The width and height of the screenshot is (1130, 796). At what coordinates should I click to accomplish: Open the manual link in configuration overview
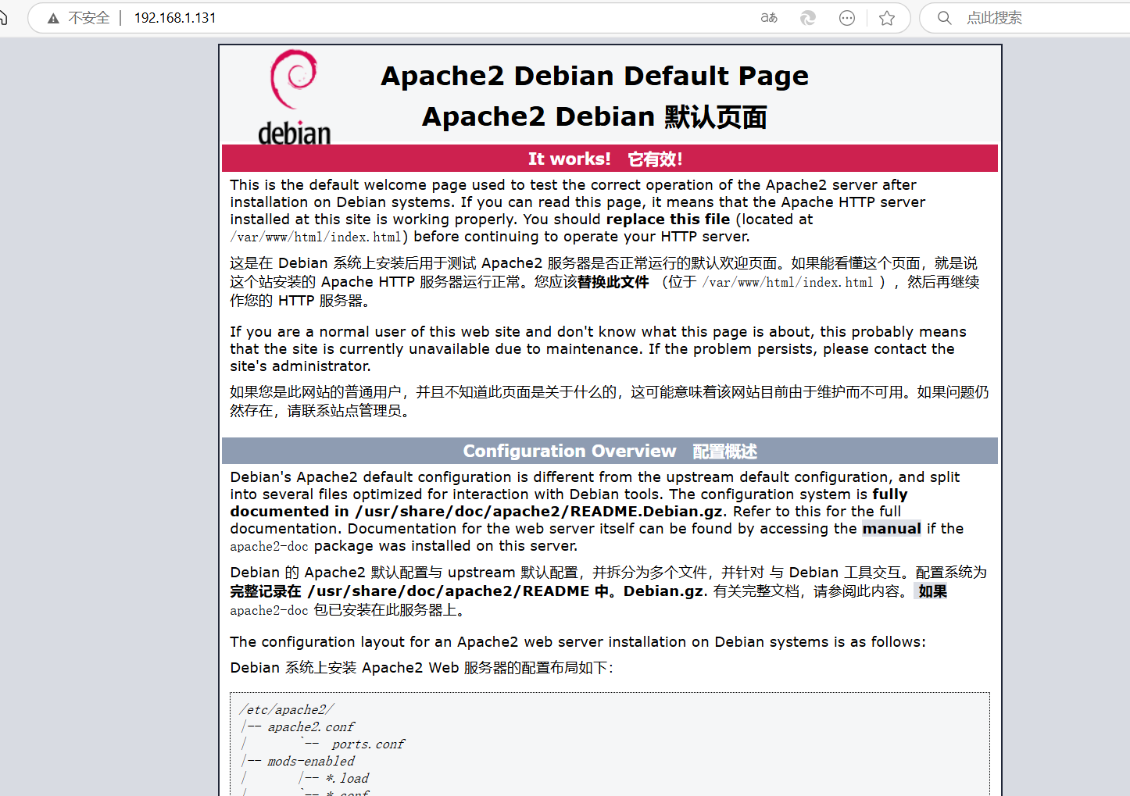point(892,529)
